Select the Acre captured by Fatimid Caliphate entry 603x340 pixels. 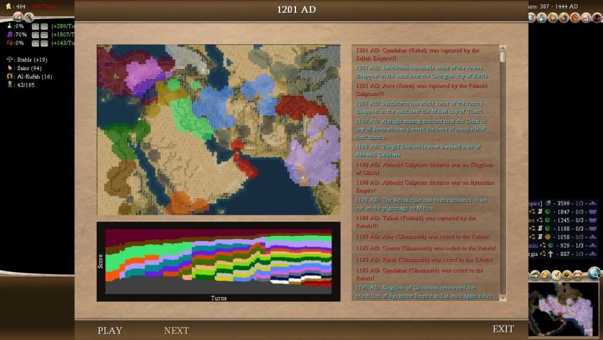point(425,89)
